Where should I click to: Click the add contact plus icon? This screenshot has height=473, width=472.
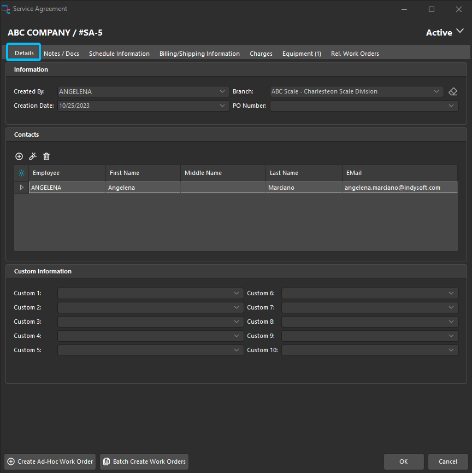coord(19,156)
